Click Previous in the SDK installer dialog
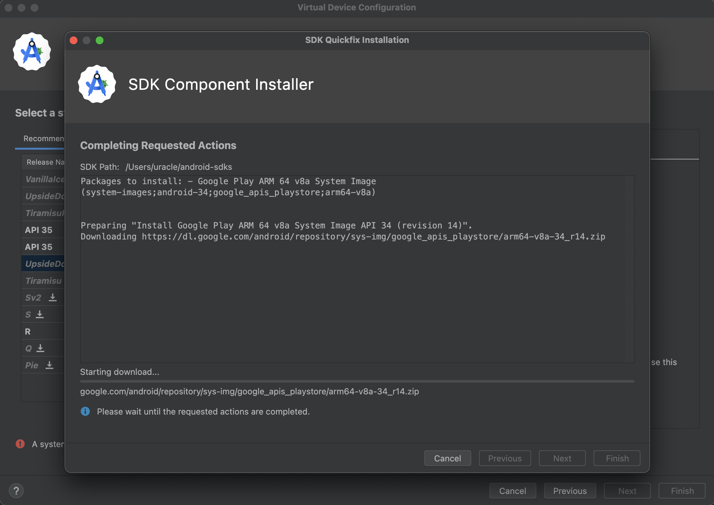The image size is (714, 505). pyautogui.click(x=505, y=458)
